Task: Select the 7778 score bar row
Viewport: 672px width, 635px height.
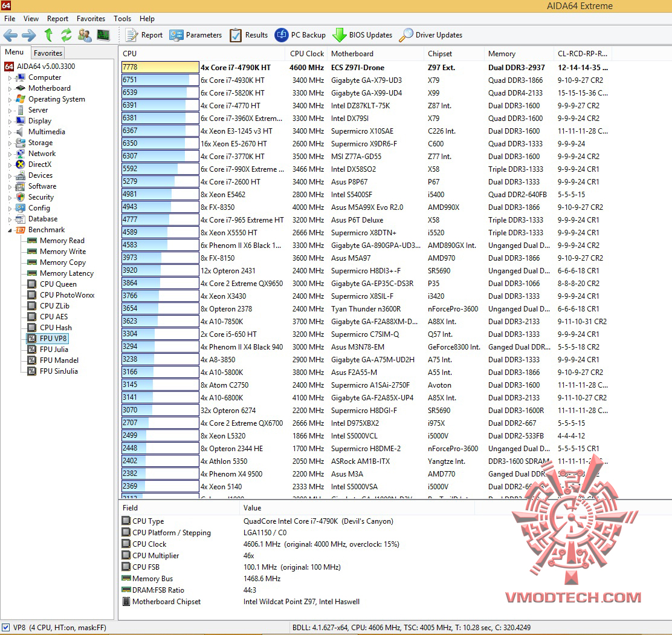Action: [160, 67]
